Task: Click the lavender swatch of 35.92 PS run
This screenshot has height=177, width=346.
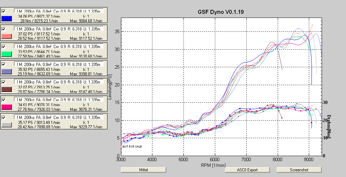Action: point(7,71)
